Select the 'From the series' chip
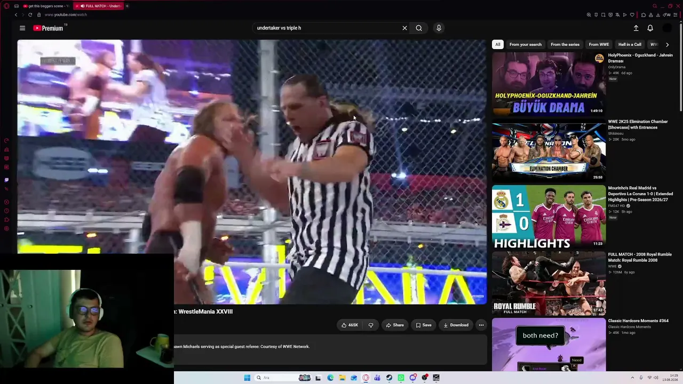This screenshot has width=683, height=384. (565, 44)
